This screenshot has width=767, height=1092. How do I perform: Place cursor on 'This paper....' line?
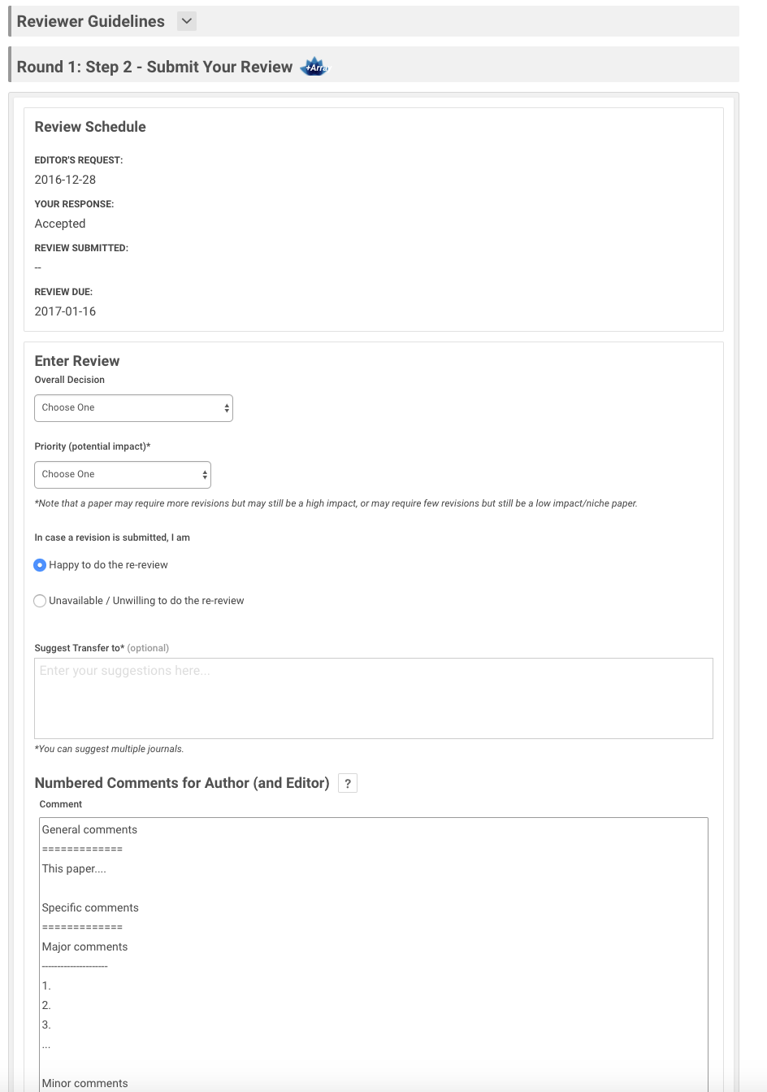click(x=74, y=869)
